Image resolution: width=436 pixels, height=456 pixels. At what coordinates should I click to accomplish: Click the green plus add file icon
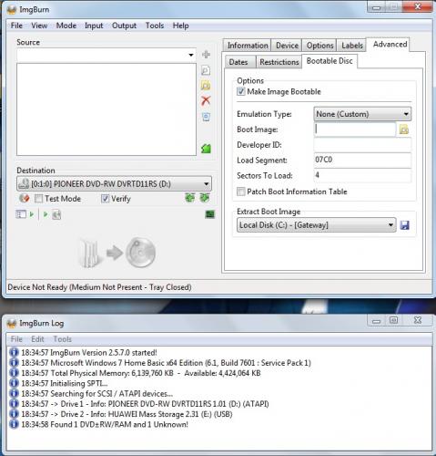click(206, 55)
